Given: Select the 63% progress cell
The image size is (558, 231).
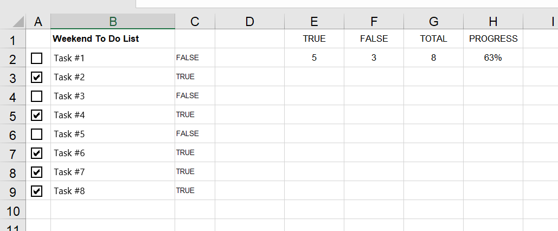Looking at the screenshot, I should tap(493, 57).
